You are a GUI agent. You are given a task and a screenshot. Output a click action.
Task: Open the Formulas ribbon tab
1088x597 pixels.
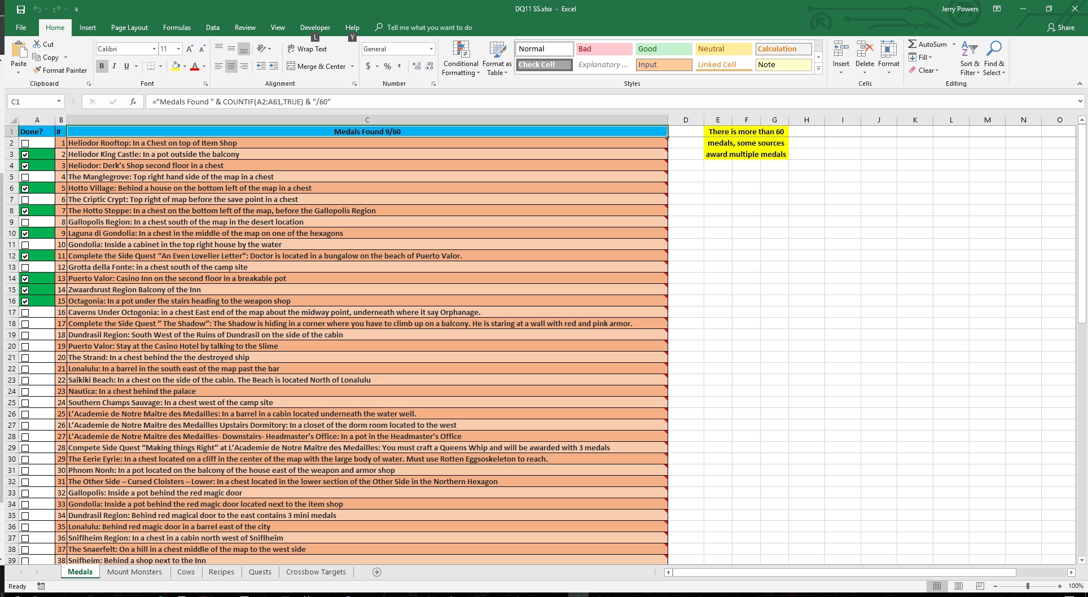point(177,28)
